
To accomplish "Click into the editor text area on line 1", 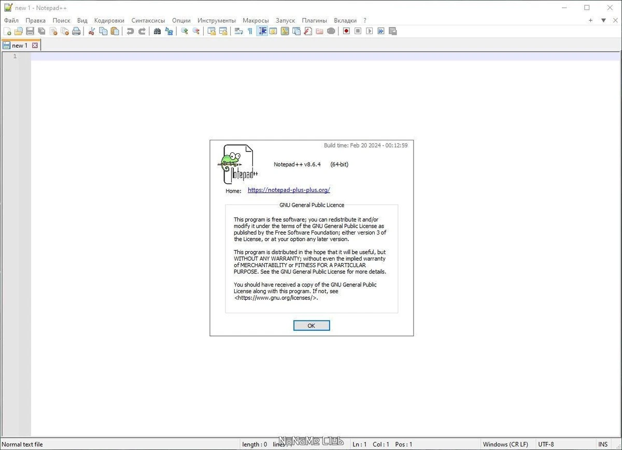I will 325,56.
